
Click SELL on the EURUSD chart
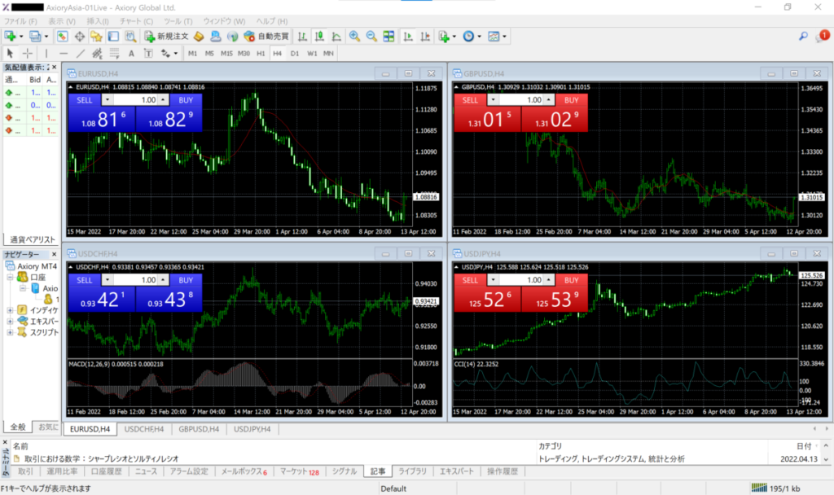[x=85, y=100]
